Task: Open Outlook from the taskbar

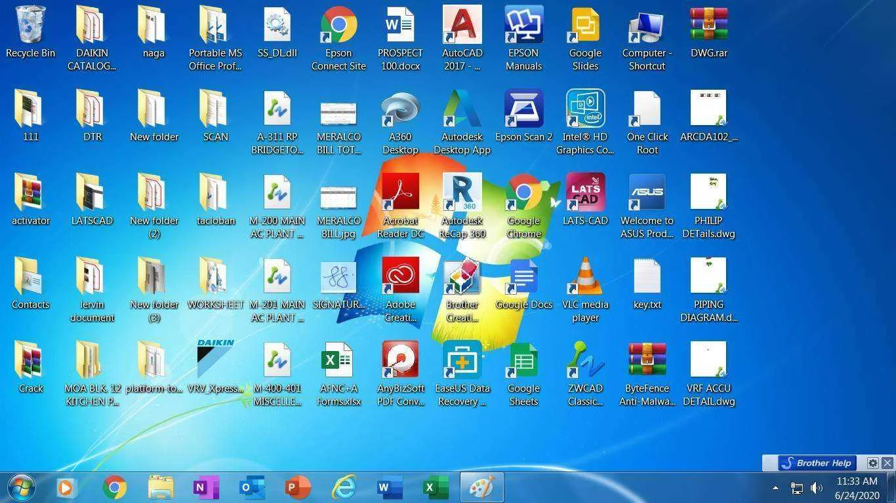Action: [252, 487]
